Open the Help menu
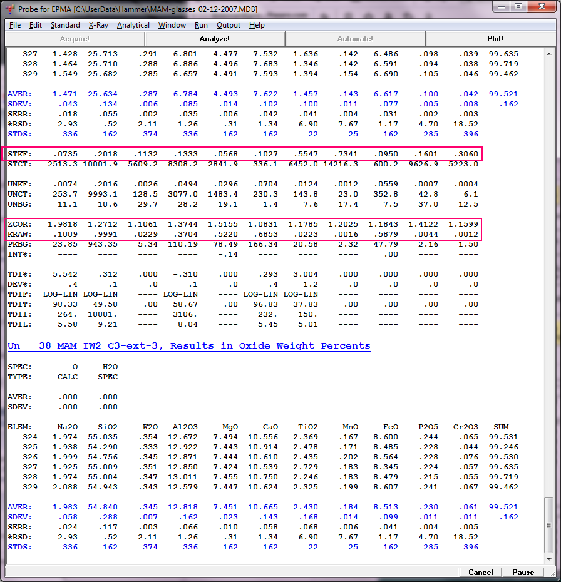This screenshot has height=582, width=561. pyautogui.click(x=257, y=25)
